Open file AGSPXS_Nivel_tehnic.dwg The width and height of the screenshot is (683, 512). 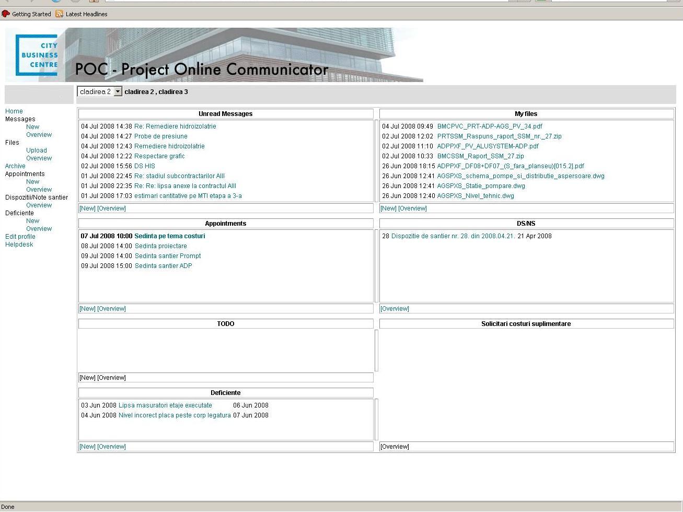tap(476, 196)
